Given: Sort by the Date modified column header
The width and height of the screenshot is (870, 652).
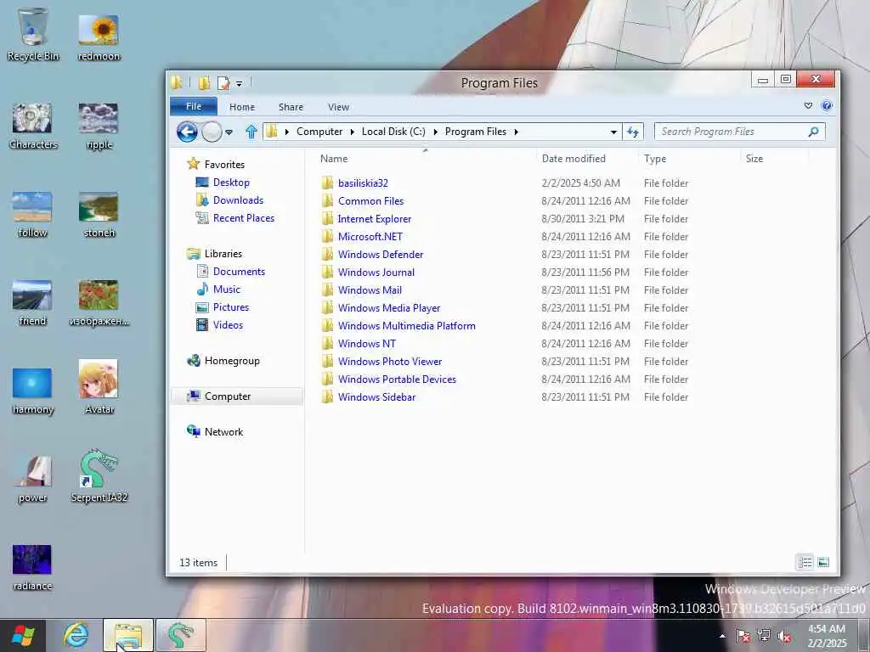Looking at the screenshot, I should pos(573,159).
